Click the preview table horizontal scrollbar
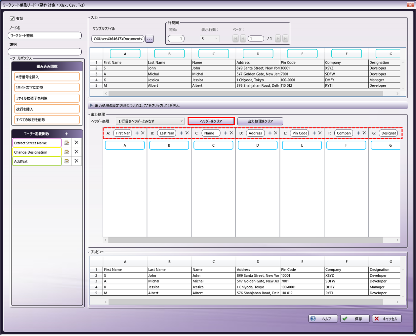The image size is (416, 336). pyautogui.click(x=246, y=302)
